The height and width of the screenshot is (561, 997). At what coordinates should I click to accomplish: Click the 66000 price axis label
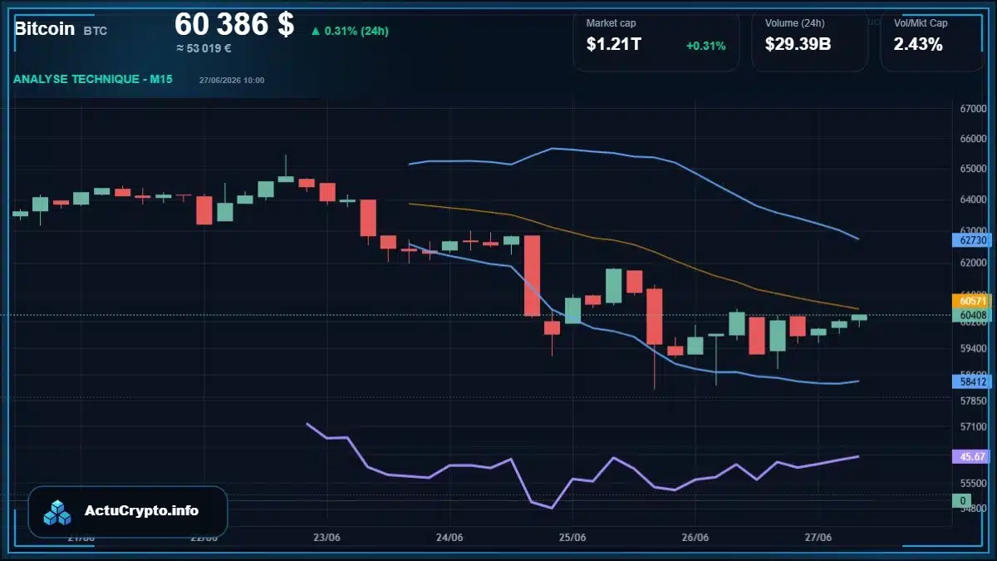point(973,139)
